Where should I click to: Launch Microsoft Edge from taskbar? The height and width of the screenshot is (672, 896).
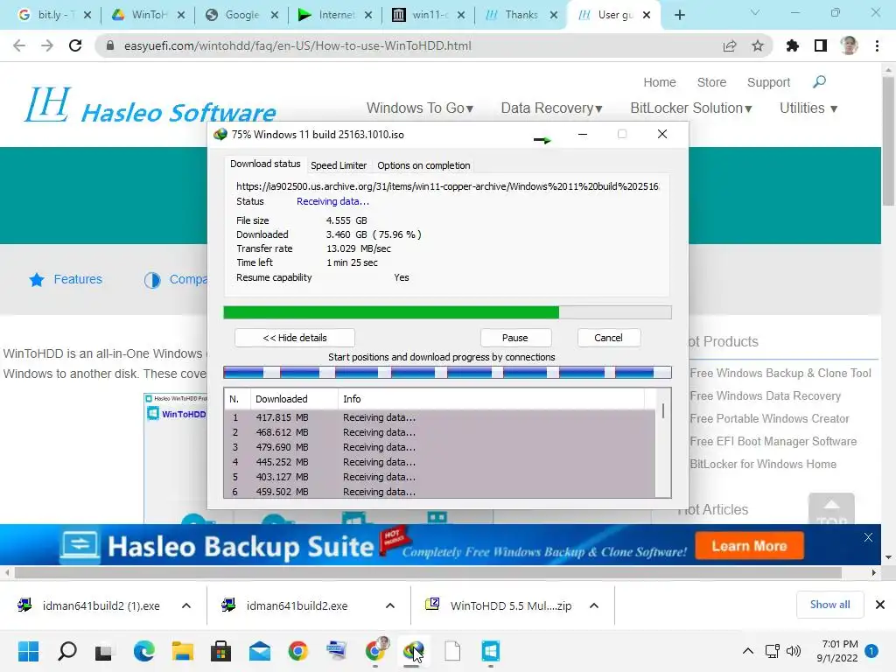[x=143, y=651]
